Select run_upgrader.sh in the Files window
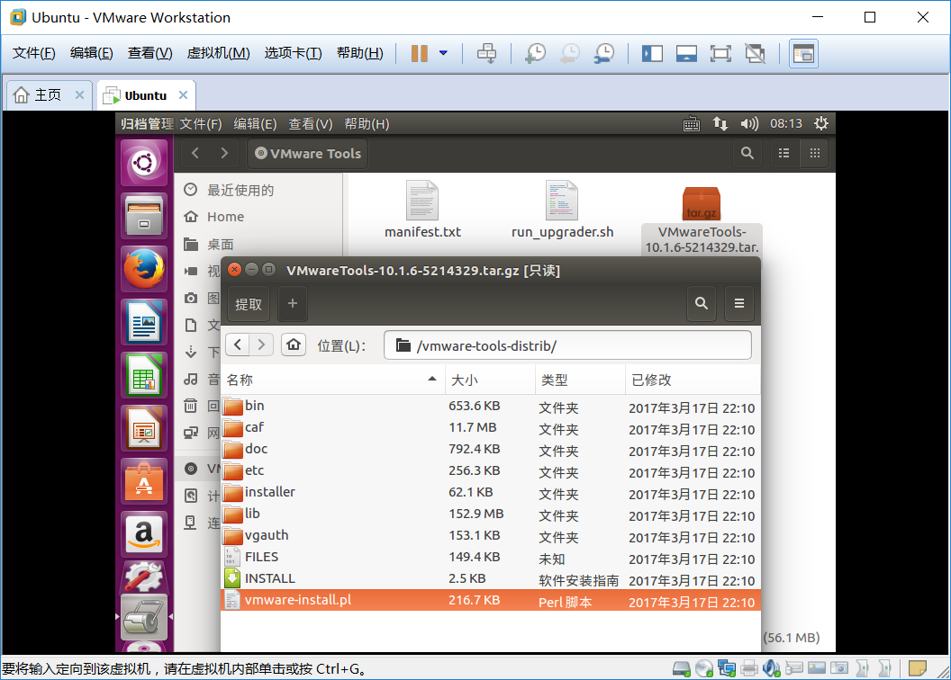951x680 pixels. [562, 210]
